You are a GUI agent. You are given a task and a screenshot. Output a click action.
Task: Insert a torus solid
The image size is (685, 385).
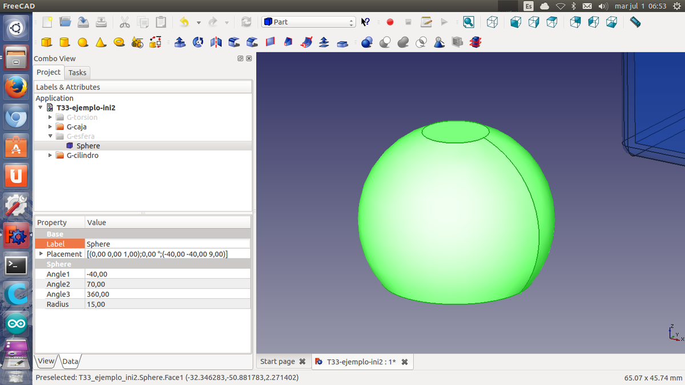119,42
